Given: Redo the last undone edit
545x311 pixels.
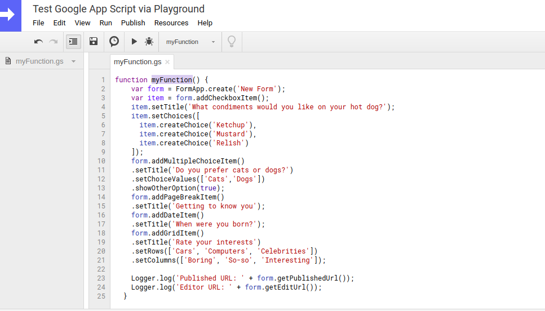Looking at the screenshot, I should pos(53,42).
